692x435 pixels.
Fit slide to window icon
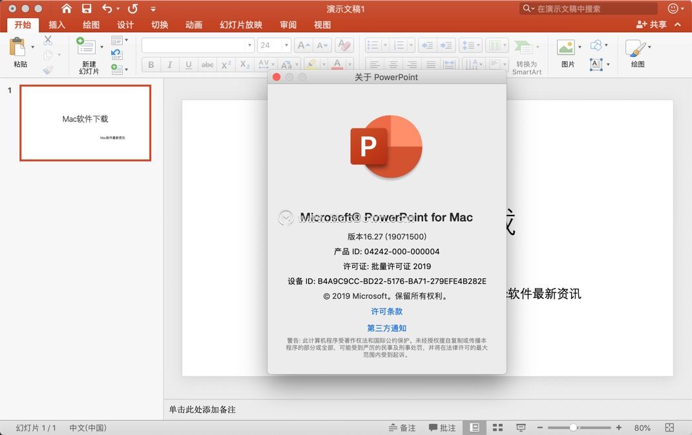669,427
